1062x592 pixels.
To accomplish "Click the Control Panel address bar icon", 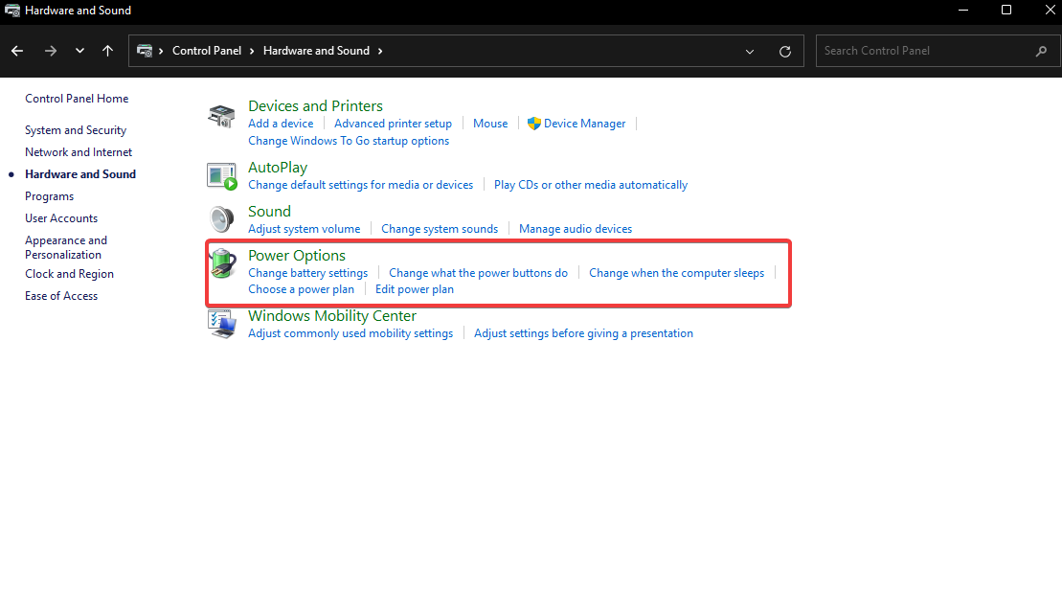I will 145,51.
